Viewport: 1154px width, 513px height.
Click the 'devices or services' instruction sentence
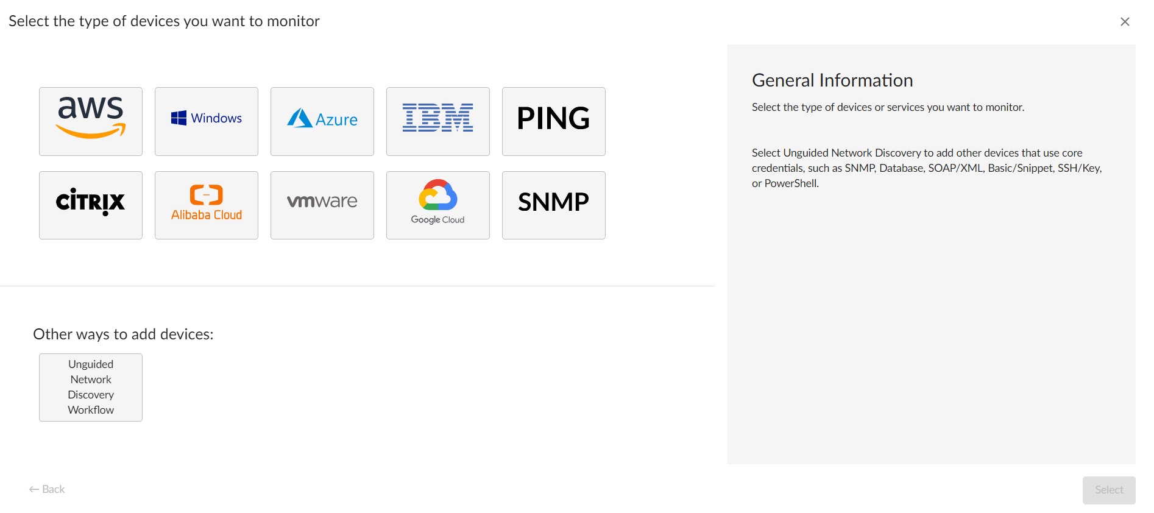[x=888, y=107]
